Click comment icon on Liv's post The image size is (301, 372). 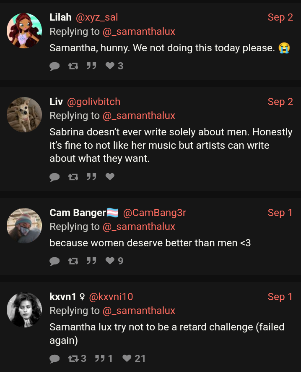coord(54,177)
